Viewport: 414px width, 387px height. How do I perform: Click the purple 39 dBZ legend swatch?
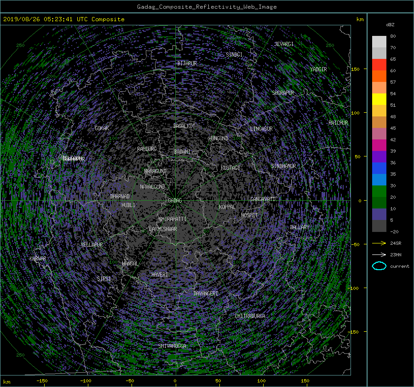379,156
